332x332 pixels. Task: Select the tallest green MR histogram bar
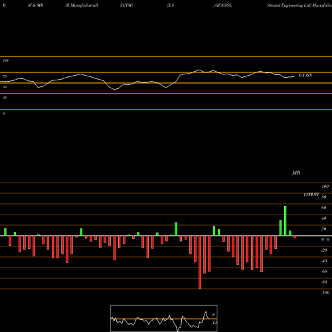(286, 221)
